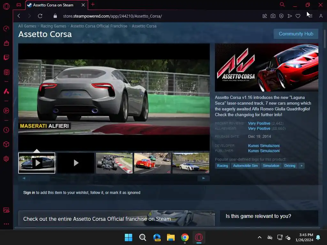Open the taskbar clock and date

304,237
